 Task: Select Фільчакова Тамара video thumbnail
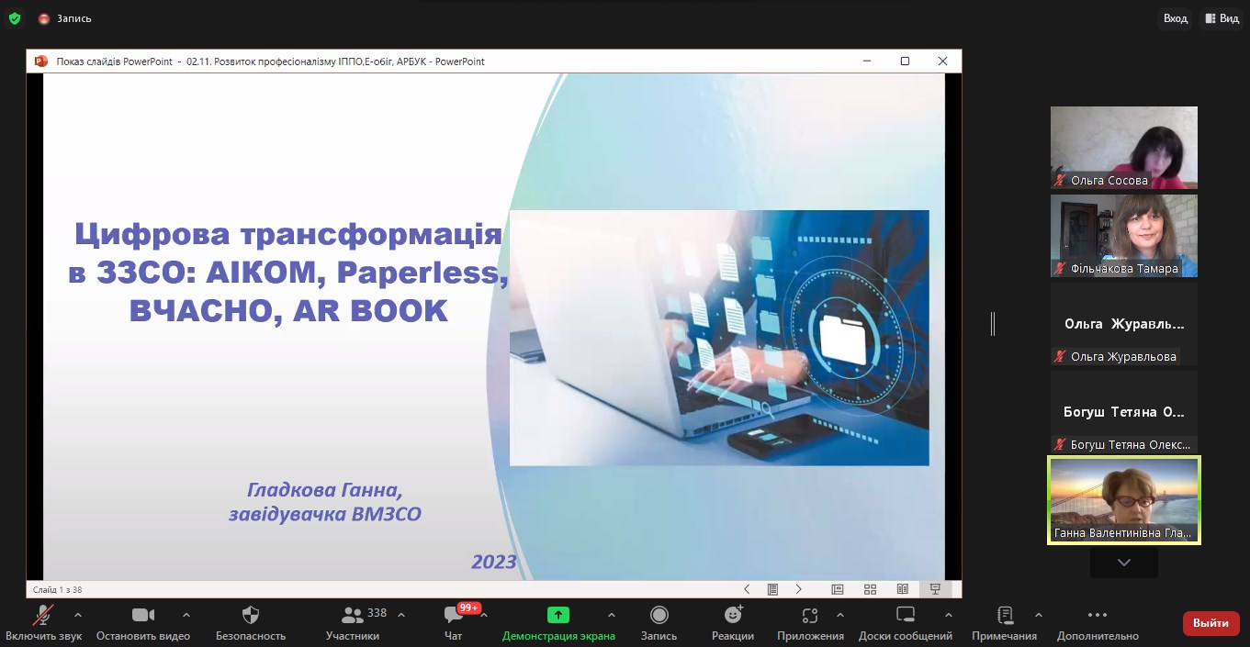coord(1124,236)
